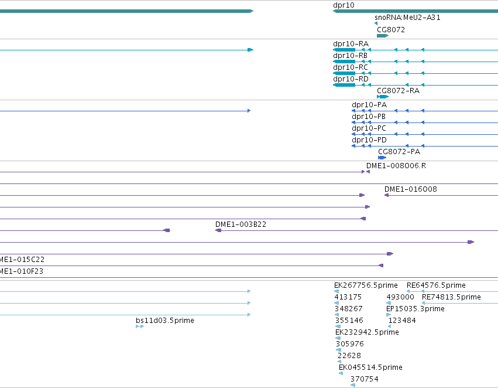
Task: Select the dpr10-PB protein label
Action: point(369,117)
